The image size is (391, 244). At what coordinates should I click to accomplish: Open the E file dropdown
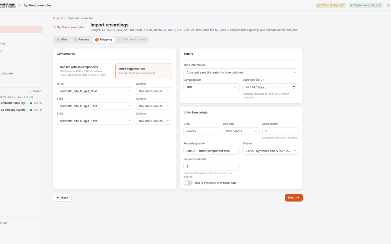click(x=95, y=106)
